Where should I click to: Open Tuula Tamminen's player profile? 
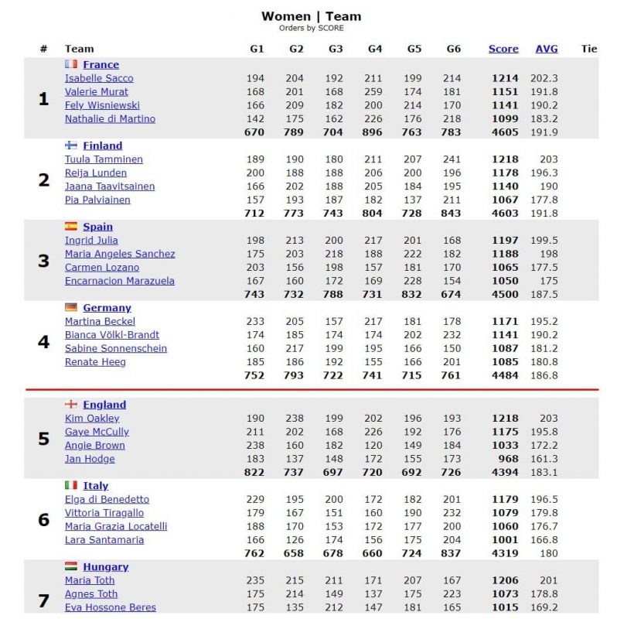click(x=104, y=159)
